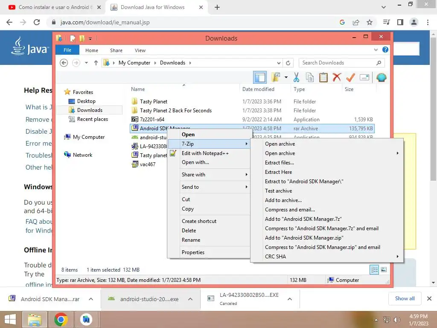Switch to details view icon in status bar
The width and height of the screenshot is (437, 328).
(374, 270)
